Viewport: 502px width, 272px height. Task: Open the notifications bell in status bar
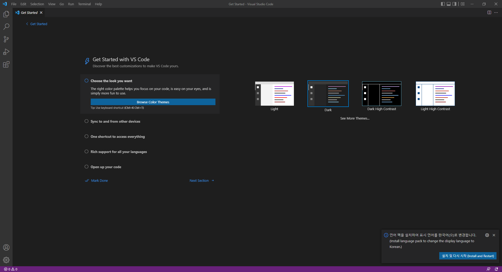(x=496, y=269)
